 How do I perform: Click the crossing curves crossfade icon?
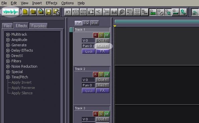pyautogui.click(x=99, y=12)
